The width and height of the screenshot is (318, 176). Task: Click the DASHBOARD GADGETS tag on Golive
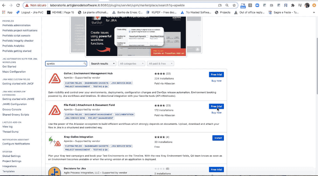(96, 83)
